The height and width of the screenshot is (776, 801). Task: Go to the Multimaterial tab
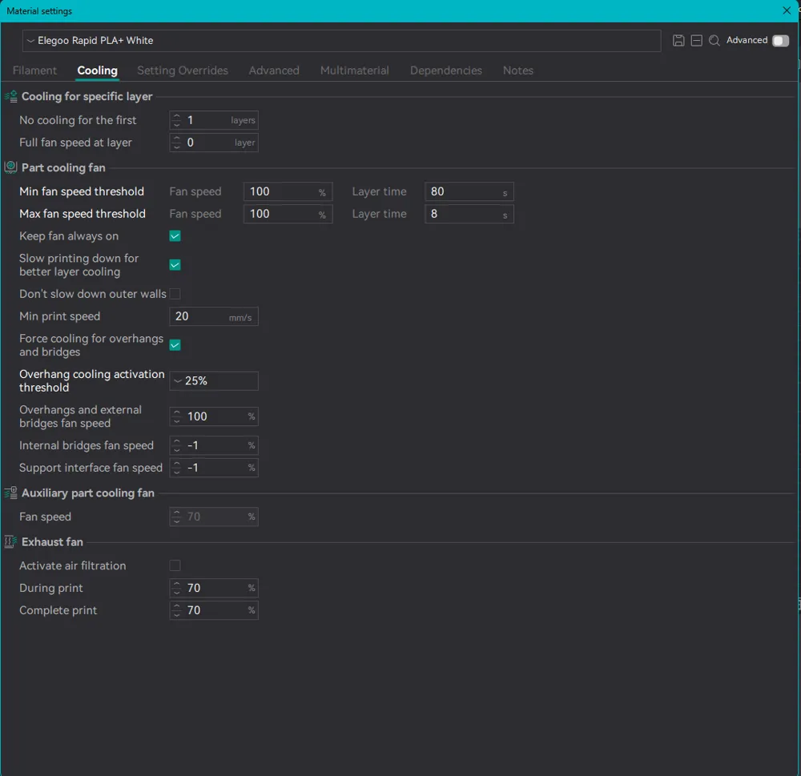pyautogui.click(x=354, y=70)
